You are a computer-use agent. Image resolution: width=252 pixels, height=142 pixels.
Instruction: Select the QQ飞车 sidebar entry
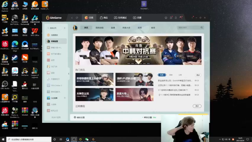pyautogui.click(x=56, y=66)
